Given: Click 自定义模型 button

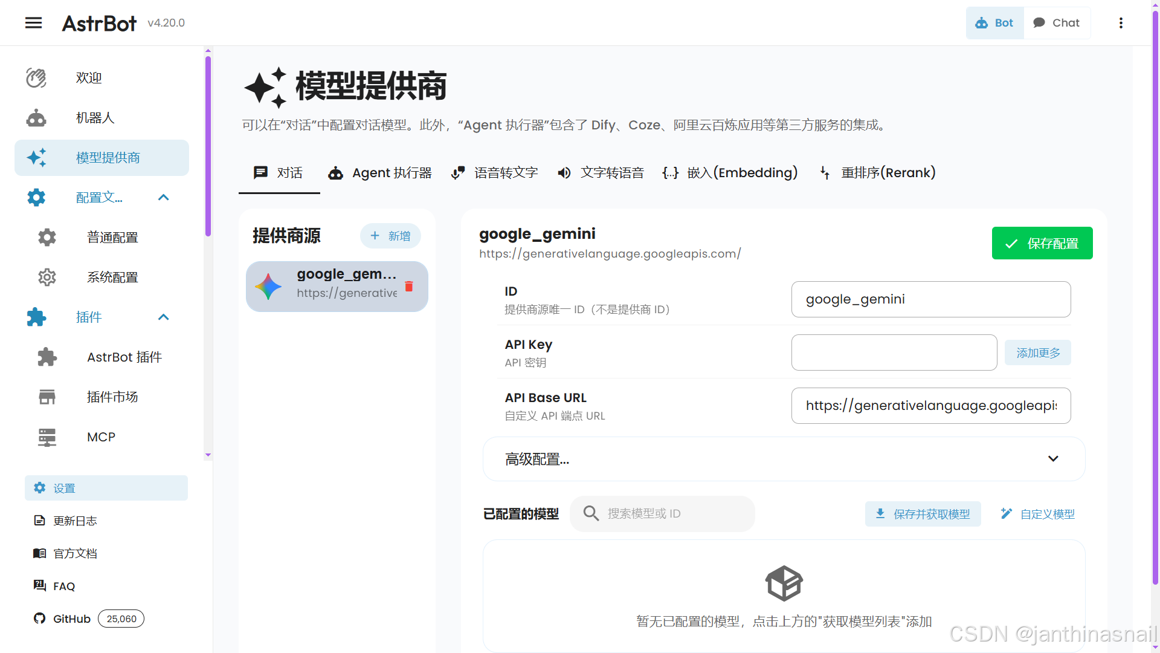Looking at the screenshot, I should [x=1037, y=514].
